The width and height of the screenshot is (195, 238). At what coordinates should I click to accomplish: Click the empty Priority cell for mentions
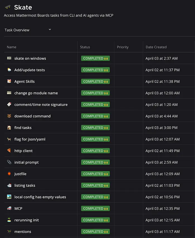128,232
